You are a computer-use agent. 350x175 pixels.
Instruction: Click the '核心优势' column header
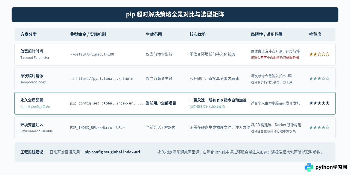pos(198,34)
